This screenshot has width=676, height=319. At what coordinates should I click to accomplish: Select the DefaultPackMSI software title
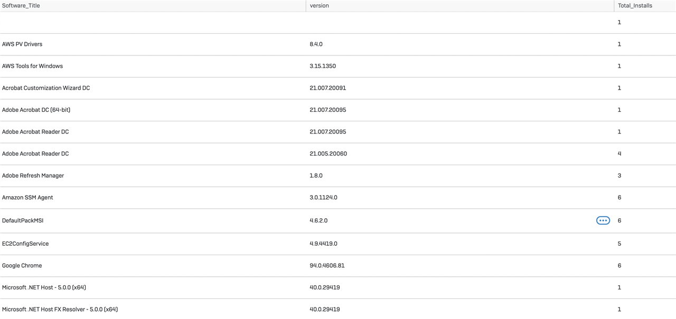[23, 220]
